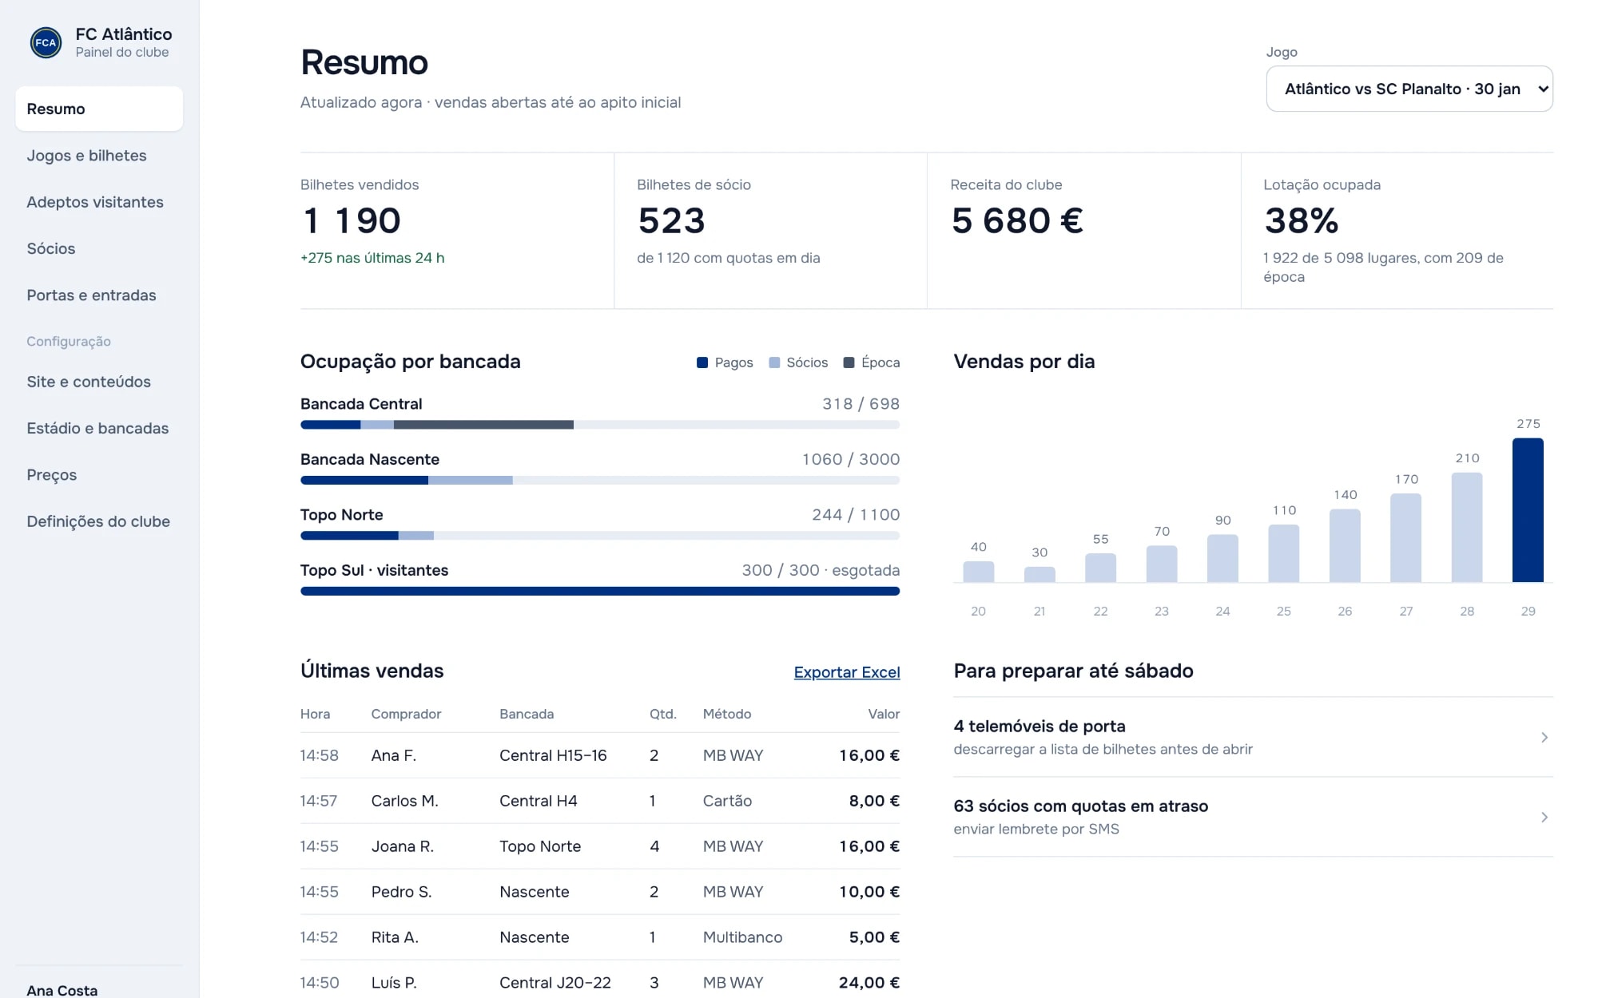Click the Bancada Nascente occupancy bar
Viewport: 1598px width, 998px height.
point(600,480)
